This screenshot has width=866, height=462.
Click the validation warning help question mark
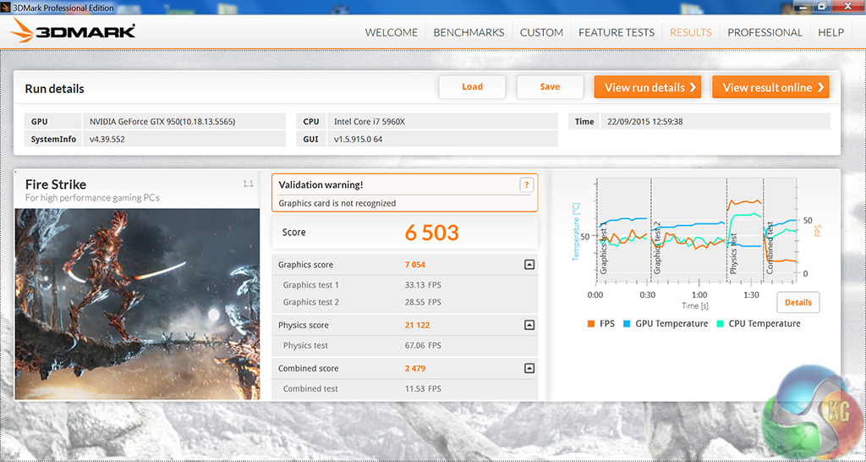(x=526, y=185)
